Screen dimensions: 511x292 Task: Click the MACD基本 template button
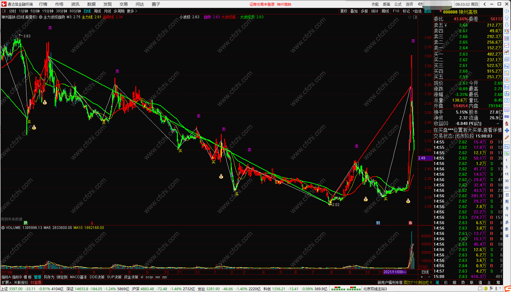pos(79,277)
